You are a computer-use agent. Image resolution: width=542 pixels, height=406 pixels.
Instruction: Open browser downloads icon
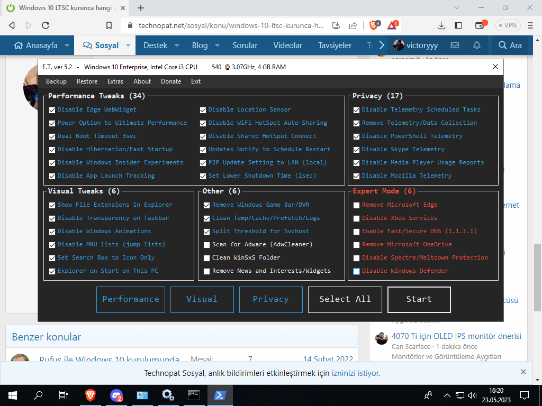coord(441,25)
